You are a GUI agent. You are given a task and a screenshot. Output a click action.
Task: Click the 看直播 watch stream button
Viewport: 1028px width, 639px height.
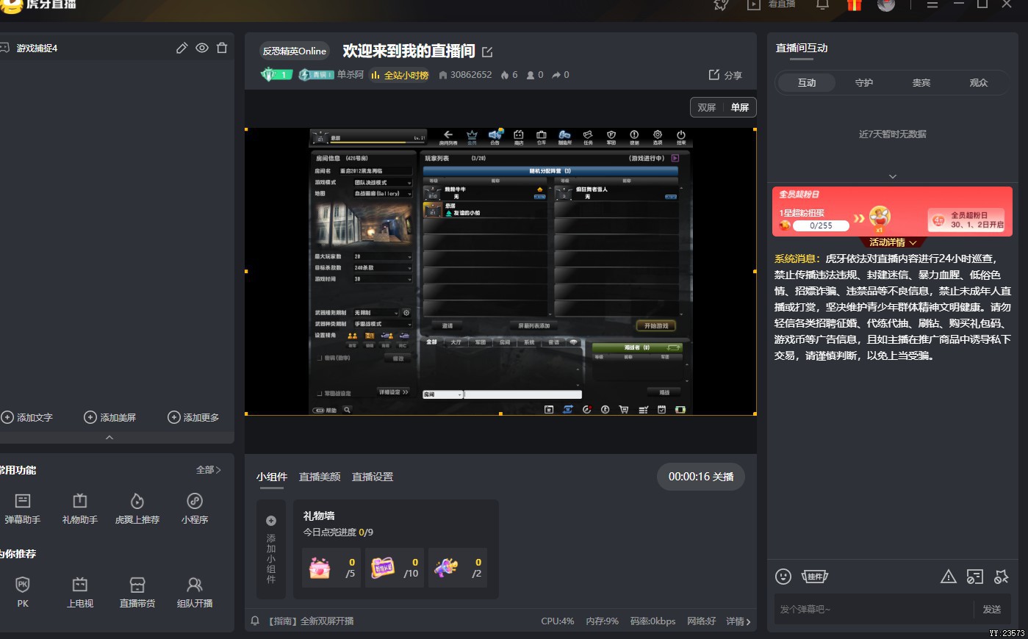(772, 4)
